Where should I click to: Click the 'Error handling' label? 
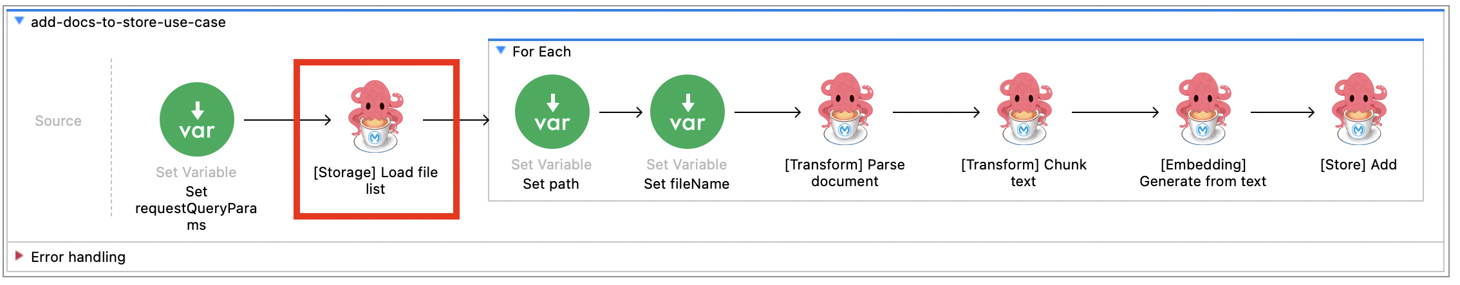tap(78, 257)
